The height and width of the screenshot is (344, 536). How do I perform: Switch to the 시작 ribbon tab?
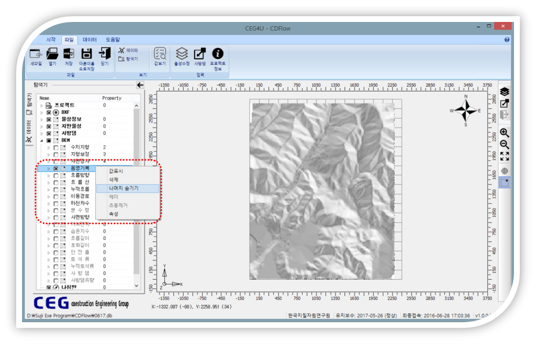click(x=51, y=40)
